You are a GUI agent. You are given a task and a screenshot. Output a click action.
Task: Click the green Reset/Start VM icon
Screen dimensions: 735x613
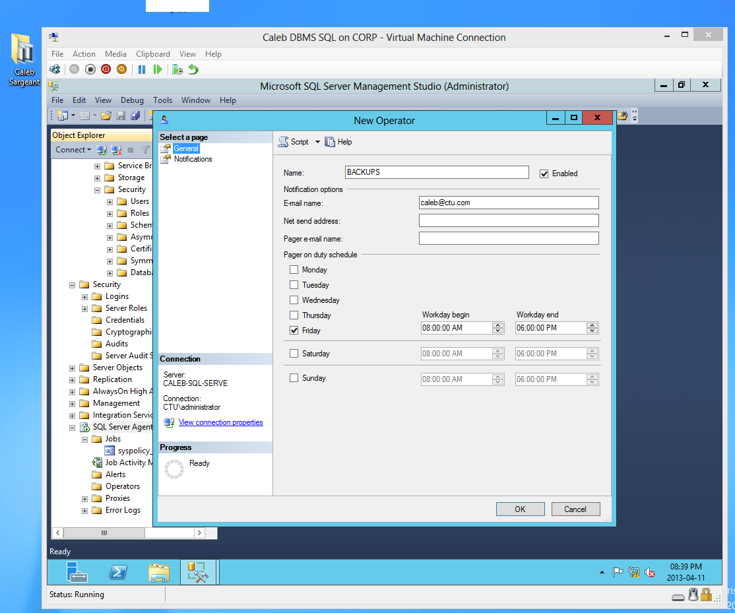158,69
